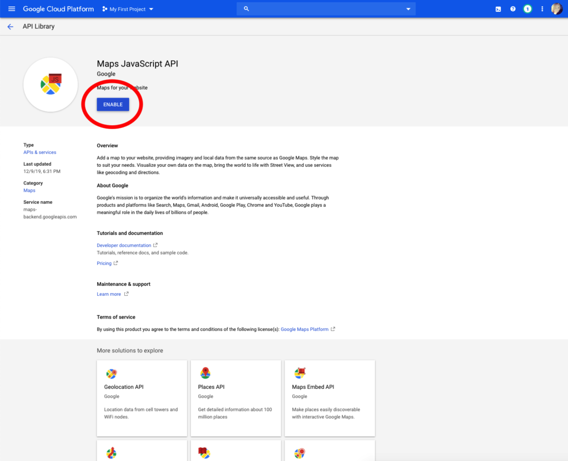568x461 pixels.
Task: Click the search magnifier icon
Action: click(x=246, y=9)
